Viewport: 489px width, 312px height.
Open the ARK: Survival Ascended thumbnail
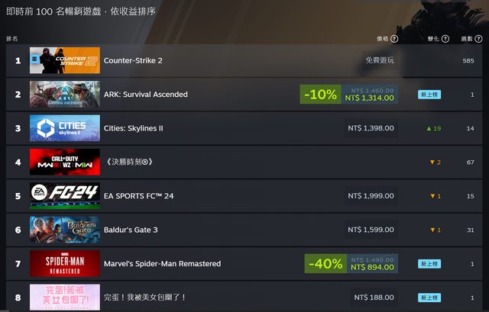pyautogui.click(x=65, y=94)
